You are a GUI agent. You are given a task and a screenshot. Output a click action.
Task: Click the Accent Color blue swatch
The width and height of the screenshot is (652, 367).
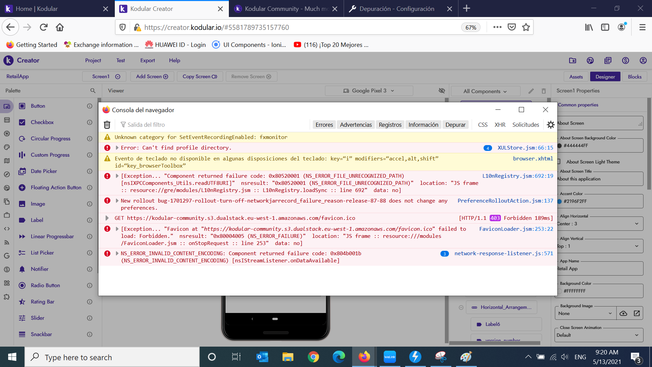560,201
